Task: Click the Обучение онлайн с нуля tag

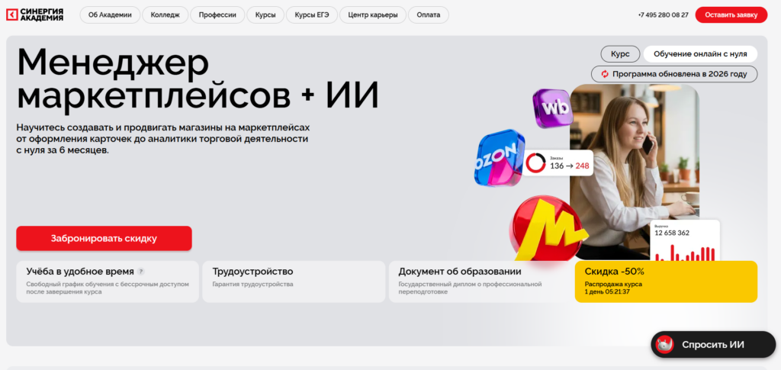Action: 700,53
